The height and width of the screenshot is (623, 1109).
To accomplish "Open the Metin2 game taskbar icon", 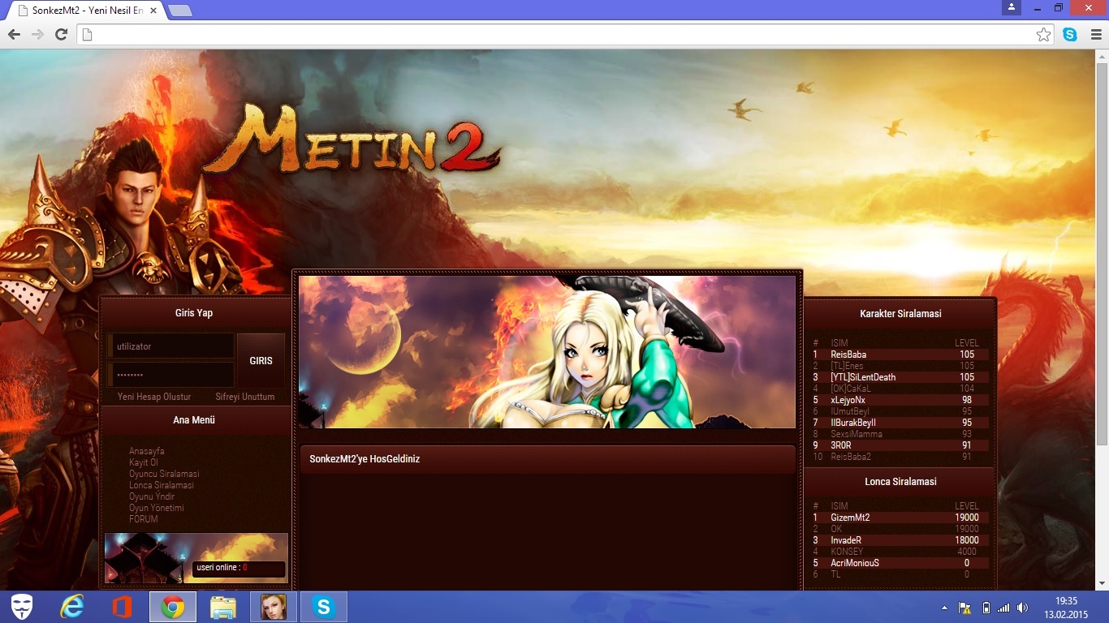I will [273, 607].
